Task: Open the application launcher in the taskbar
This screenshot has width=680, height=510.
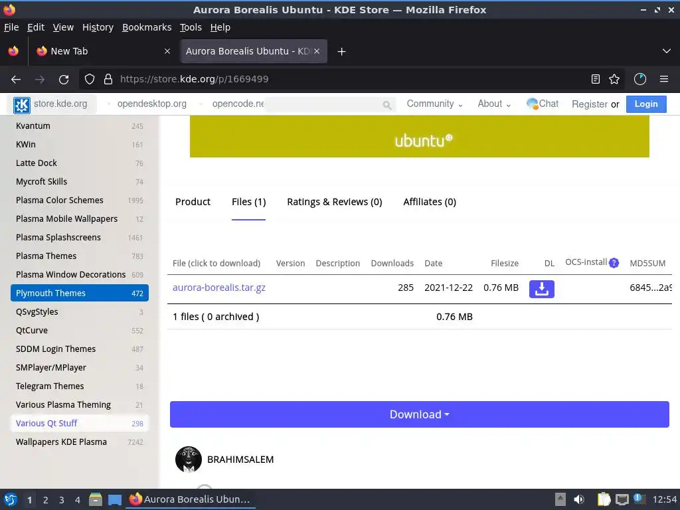Action: [11, 499]
